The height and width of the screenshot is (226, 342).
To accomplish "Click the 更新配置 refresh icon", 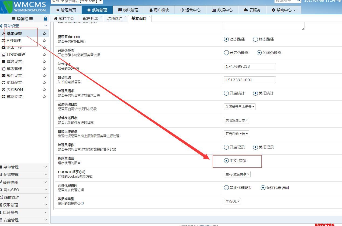I will 4,83.
